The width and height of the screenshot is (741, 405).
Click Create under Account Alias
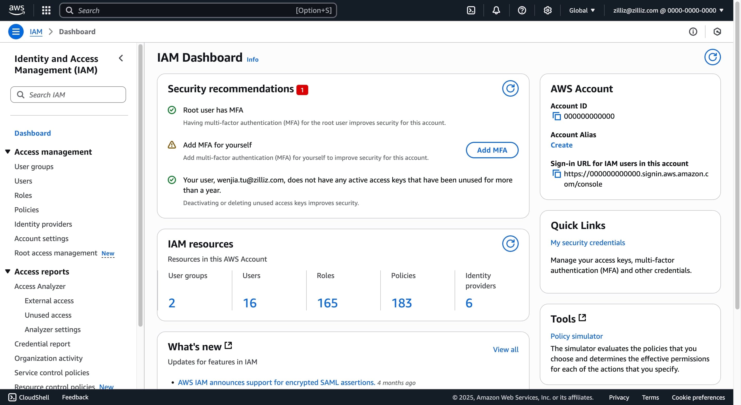tap(561, 145)
